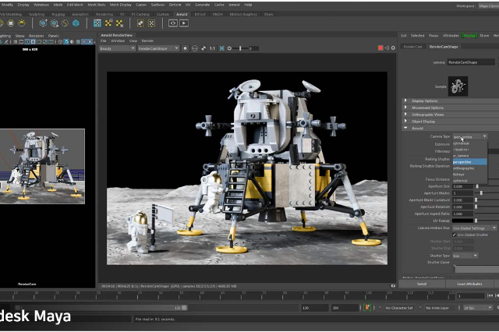Screen dimensions: 499x332
Task: Click the camera Sample swatch icon
Action: coord(458,85)
